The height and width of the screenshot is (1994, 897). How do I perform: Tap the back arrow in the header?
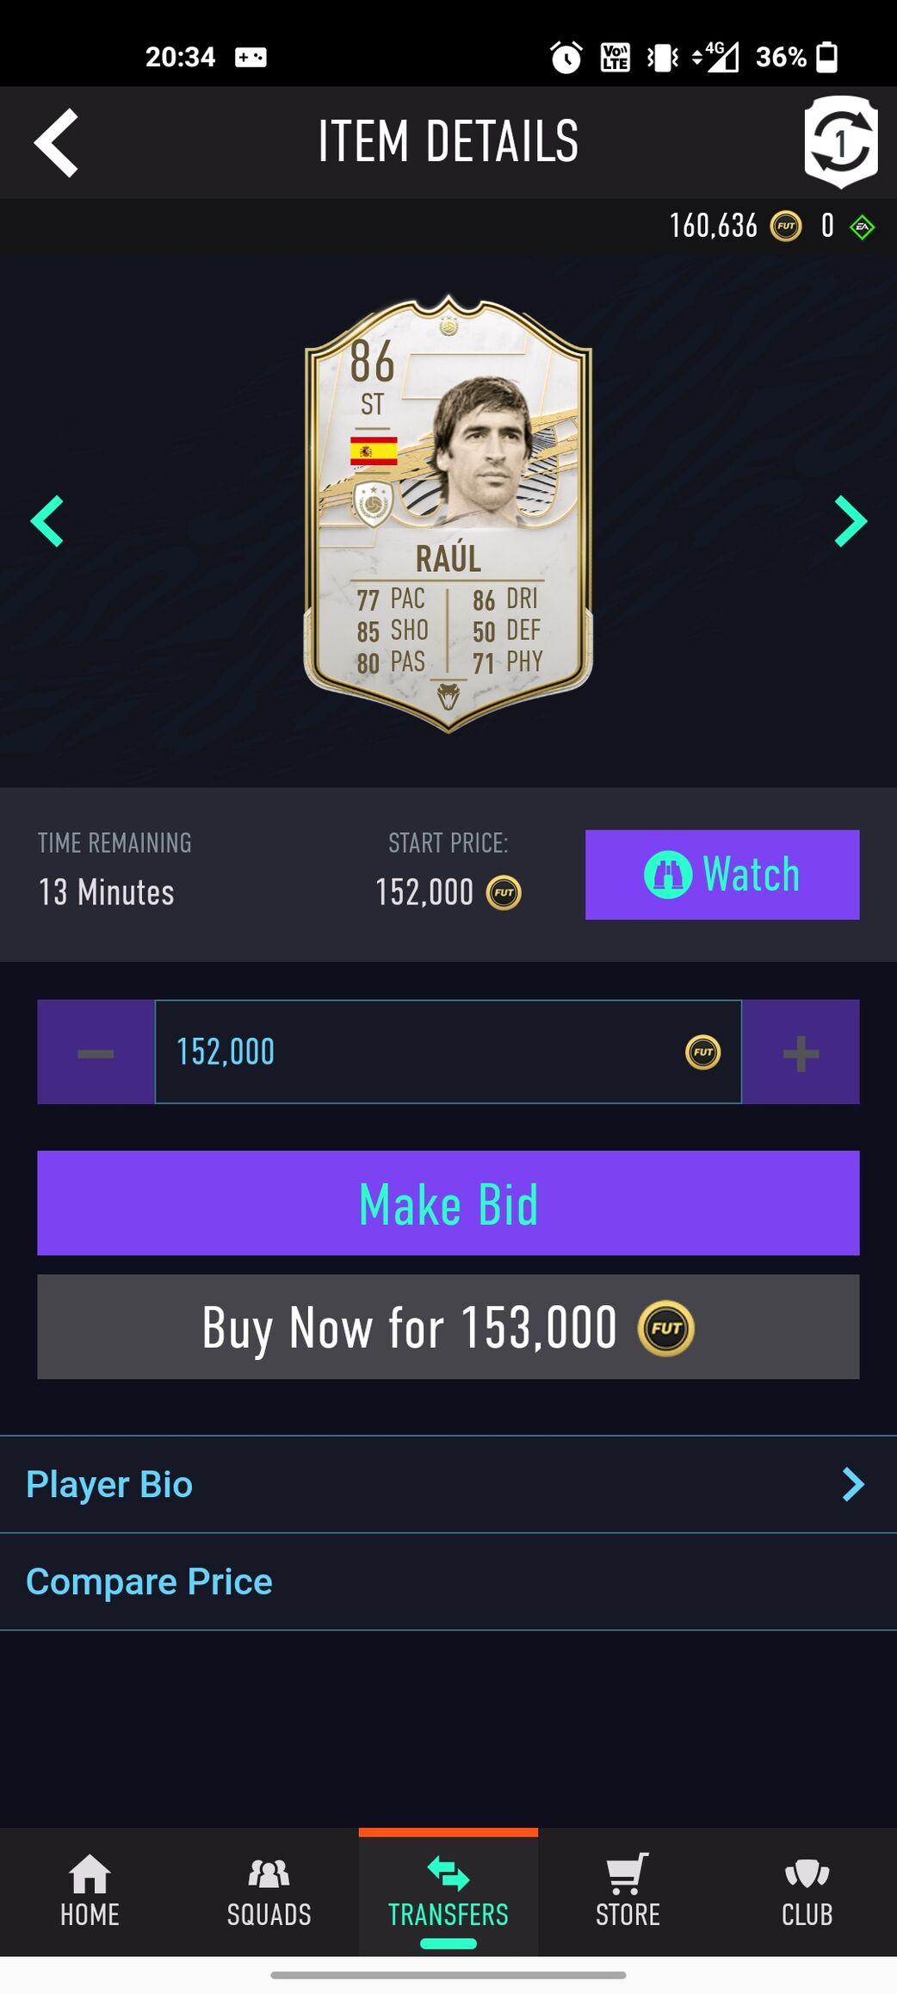(x=56, y=143)
